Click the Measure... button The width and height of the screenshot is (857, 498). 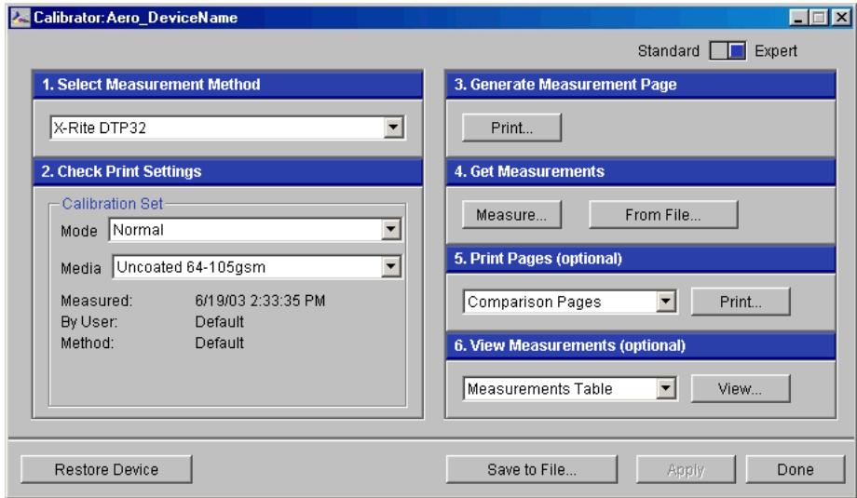tap(511, 215)
